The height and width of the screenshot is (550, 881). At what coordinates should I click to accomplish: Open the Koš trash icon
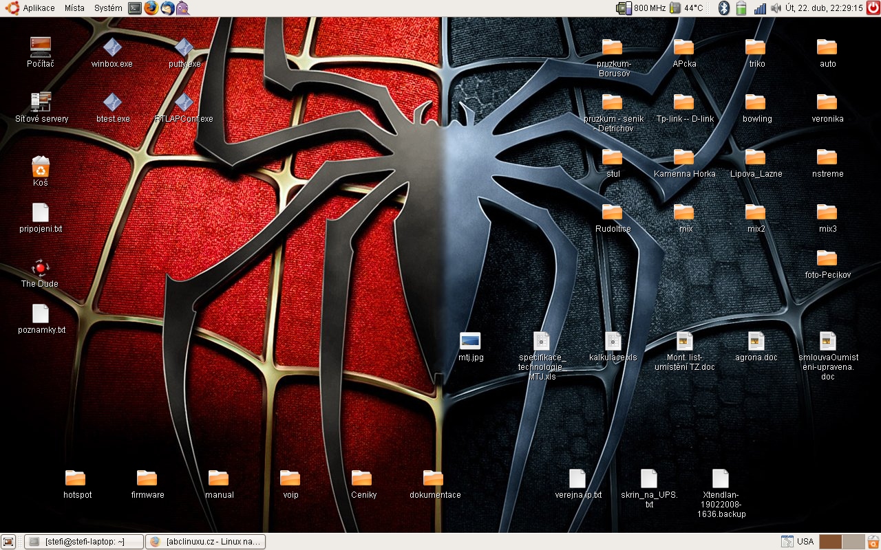[x=41, y=172]
